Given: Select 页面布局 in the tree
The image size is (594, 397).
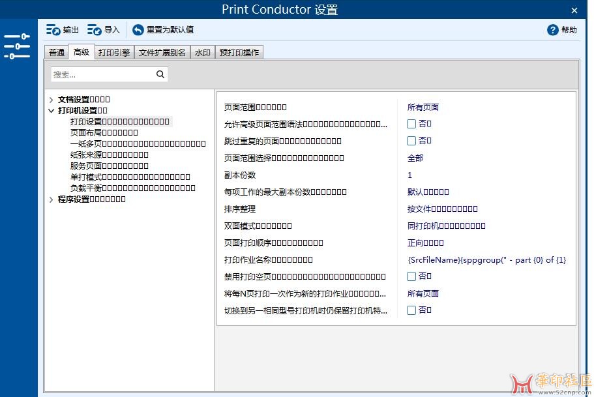Looking at the screenshot, I should 104,132.
